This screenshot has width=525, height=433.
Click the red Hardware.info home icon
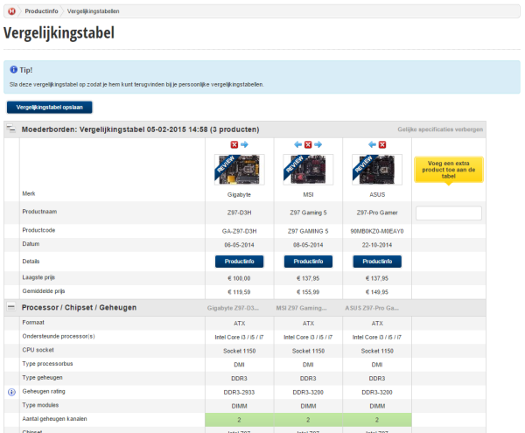(11, 11)
